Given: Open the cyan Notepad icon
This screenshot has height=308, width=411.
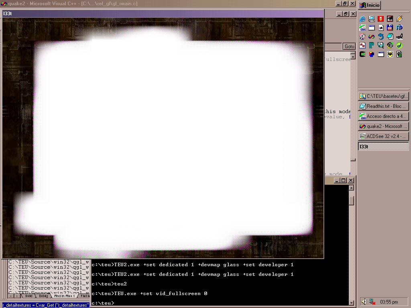Looking at the screenshot, I should [390, 36].
